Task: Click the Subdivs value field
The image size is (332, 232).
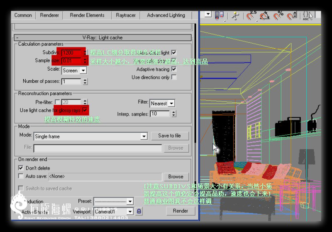Action: (x=71, y=52)
